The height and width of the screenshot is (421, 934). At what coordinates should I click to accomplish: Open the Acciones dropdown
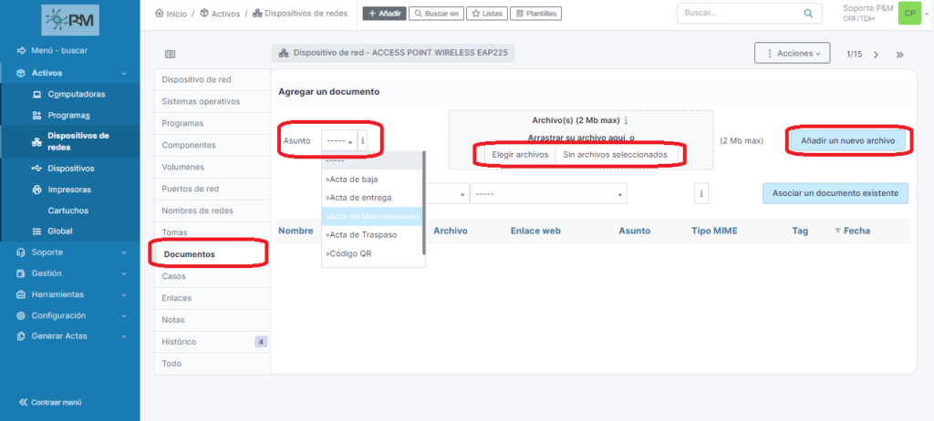pos(792,54)
